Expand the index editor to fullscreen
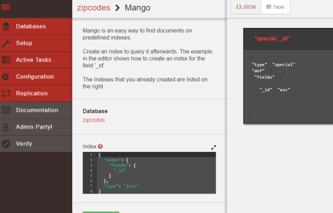 point(214,148)
